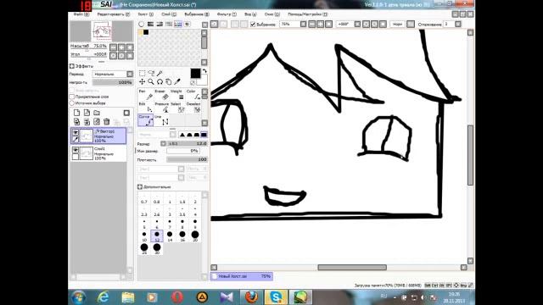Toggle the scratchpad panel icon
Viewport: 543px width, 305px height.
[x=187, y=25]
